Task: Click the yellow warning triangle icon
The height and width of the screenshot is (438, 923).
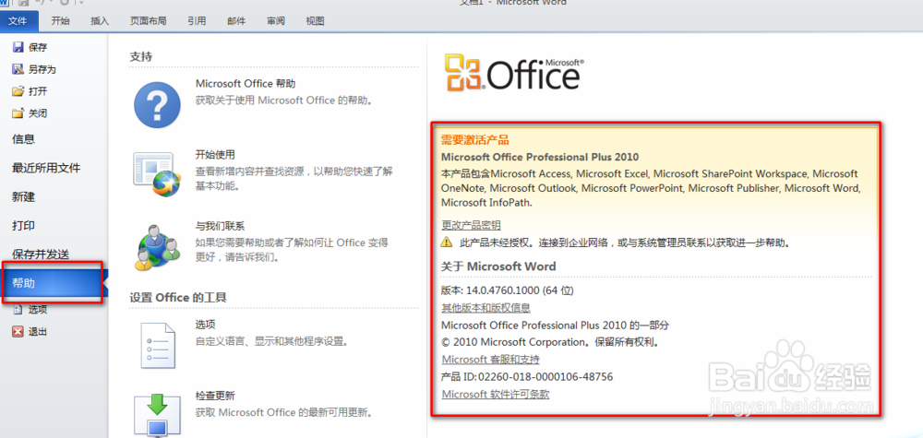Action: (x=448, y=242)
